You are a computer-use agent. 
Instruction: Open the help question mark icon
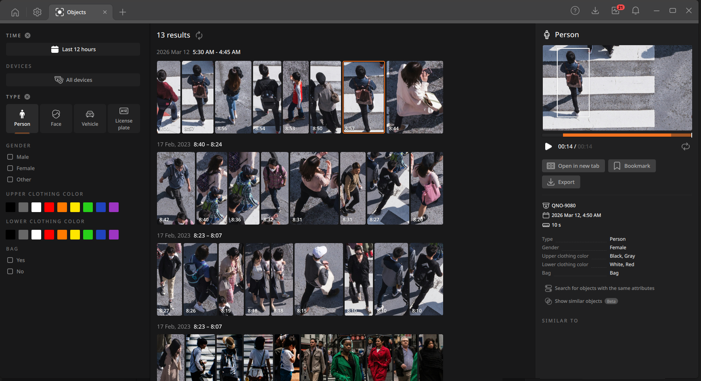(575, 11)
